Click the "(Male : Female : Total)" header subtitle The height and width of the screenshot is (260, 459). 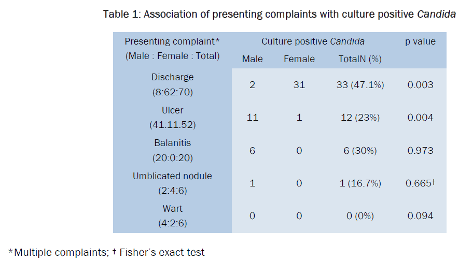click(x=173, y=56)
